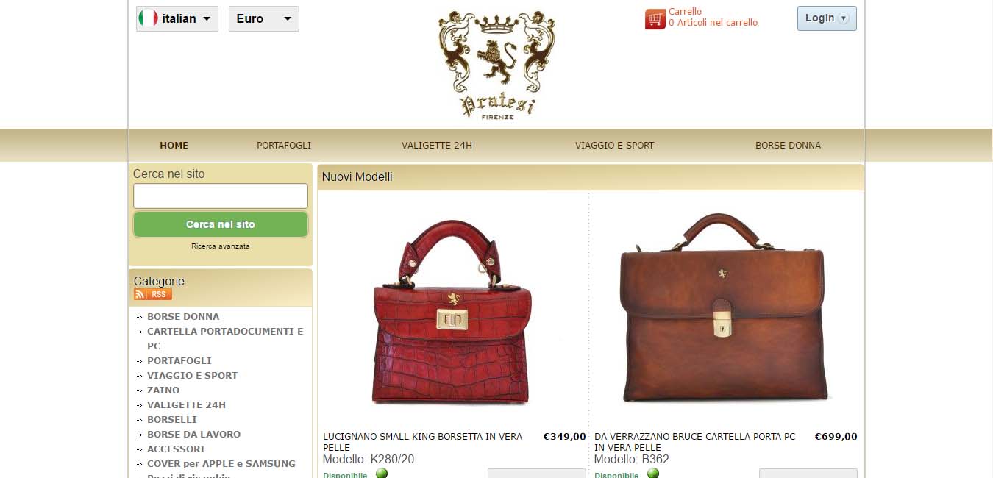Click the Italian flag icon
The height and width of the screenshot is (478, 993).
148,18
